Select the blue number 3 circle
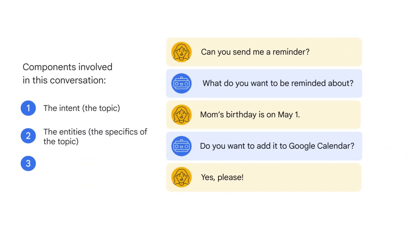This screenshot has width=414, height=233. pyautogui.click(x=28, y=163)
